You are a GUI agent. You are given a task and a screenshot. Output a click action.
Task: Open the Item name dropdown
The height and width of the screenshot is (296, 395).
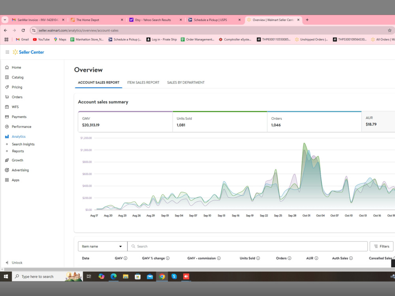(x=103, y=246)
